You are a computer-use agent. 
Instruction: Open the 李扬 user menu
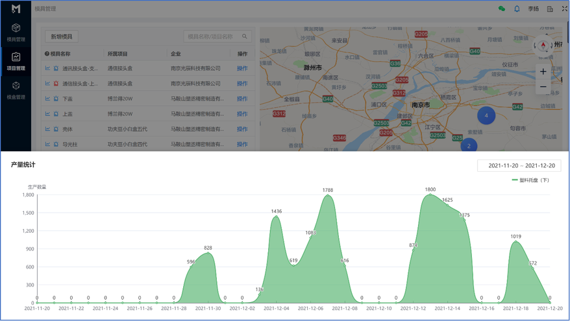point(533,9)
